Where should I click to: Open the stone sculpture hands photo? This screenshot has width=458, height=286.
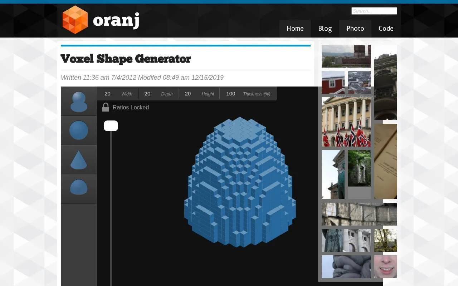click(346, 267)
